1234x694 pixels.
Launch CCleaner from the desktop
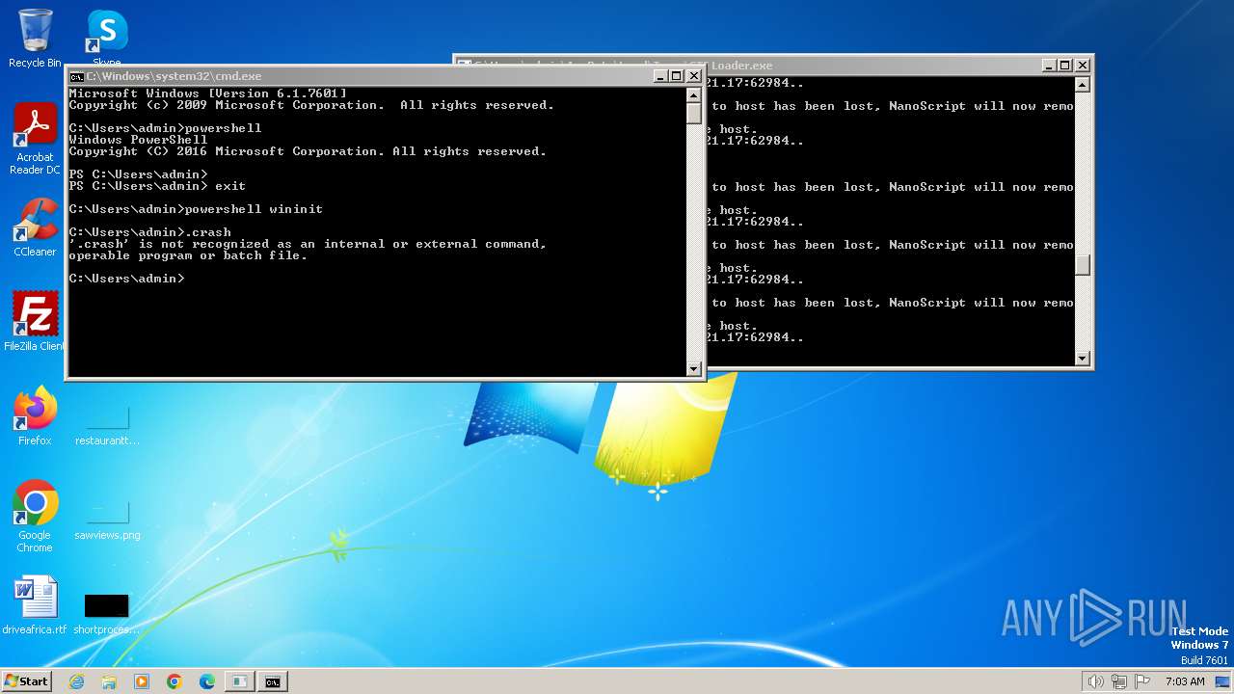click(x=35, y=227)
